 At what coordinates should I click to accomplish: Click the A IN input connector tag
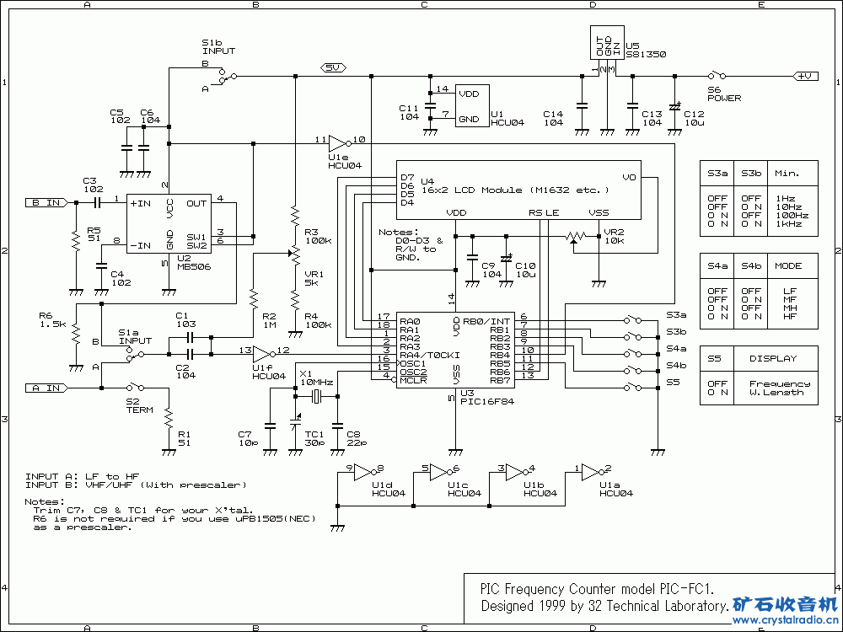47,388
